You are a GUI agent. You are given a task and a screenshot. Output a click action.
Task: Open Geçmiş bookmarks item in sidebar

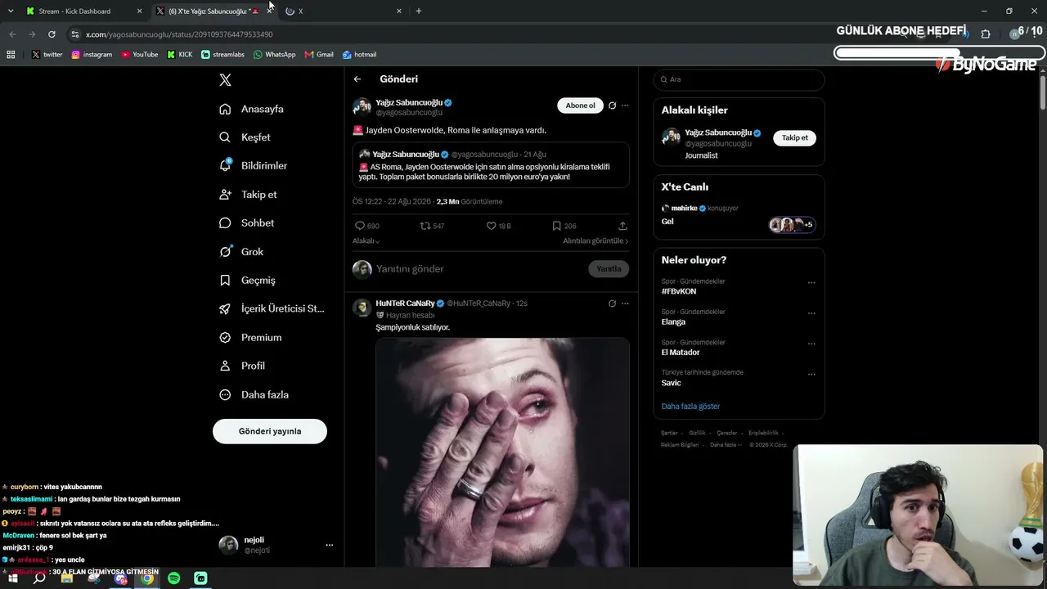pyautogui.click(x=247, y=281)
